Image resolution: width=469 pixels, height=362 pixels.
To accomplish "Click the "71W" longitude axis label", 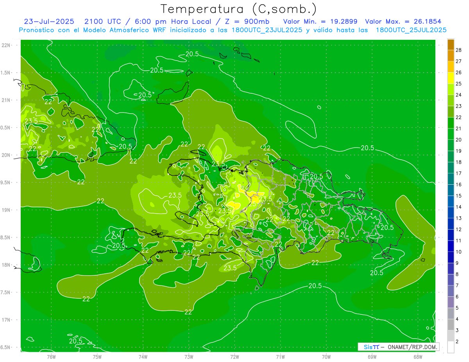I will point(280,357).
